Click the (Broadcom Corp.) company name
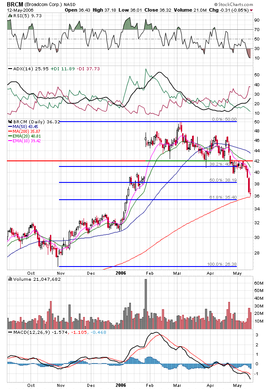Image resolution: width=267 pixels, height=389 pixels. tap(43, 4)
